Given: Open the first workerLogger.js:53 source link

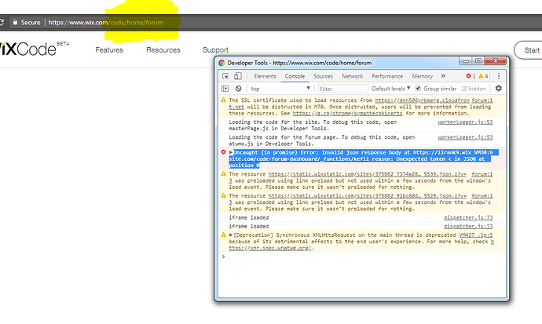Looking at the screenshot, I should point(465,122).
